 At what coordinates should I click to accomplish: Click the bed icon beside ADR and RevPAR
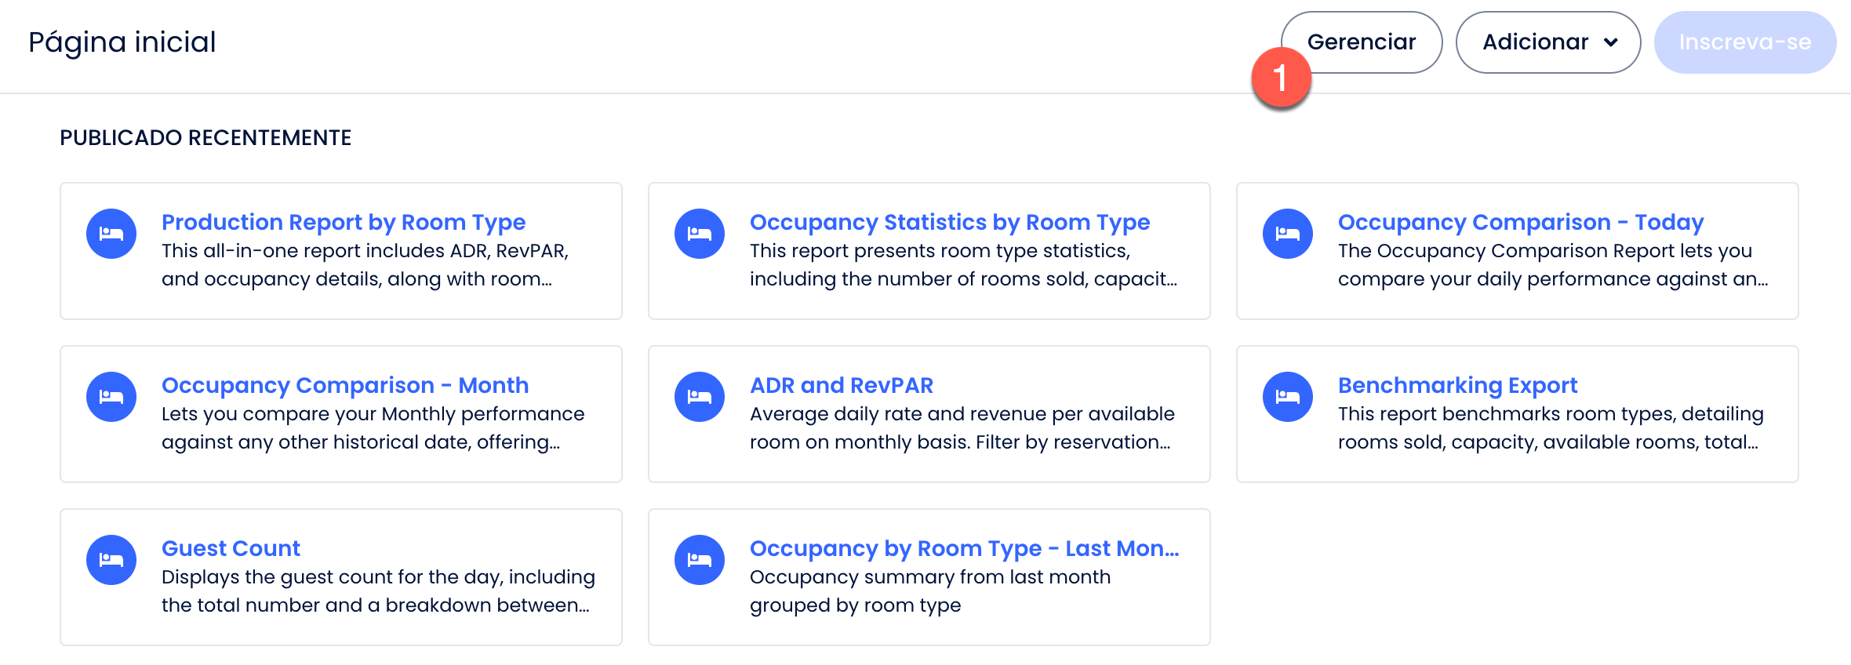(x=700, y=397)
